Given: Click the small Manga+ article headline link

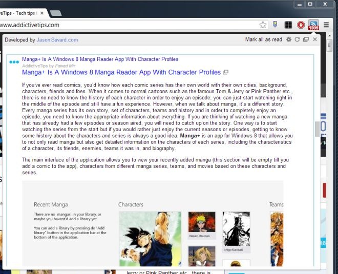Looking at the screenshot, I should (100, 59).
